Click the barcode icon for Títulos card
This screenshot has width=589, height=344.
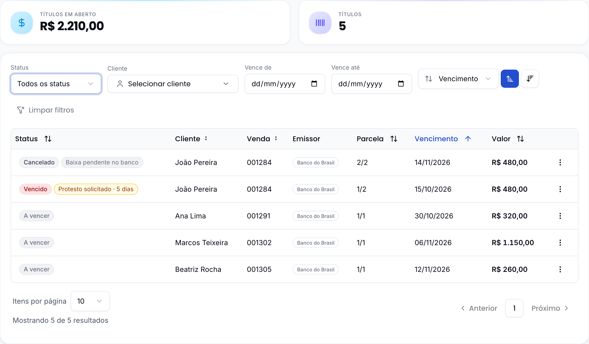pyautogui.click(x=320, y=23)
